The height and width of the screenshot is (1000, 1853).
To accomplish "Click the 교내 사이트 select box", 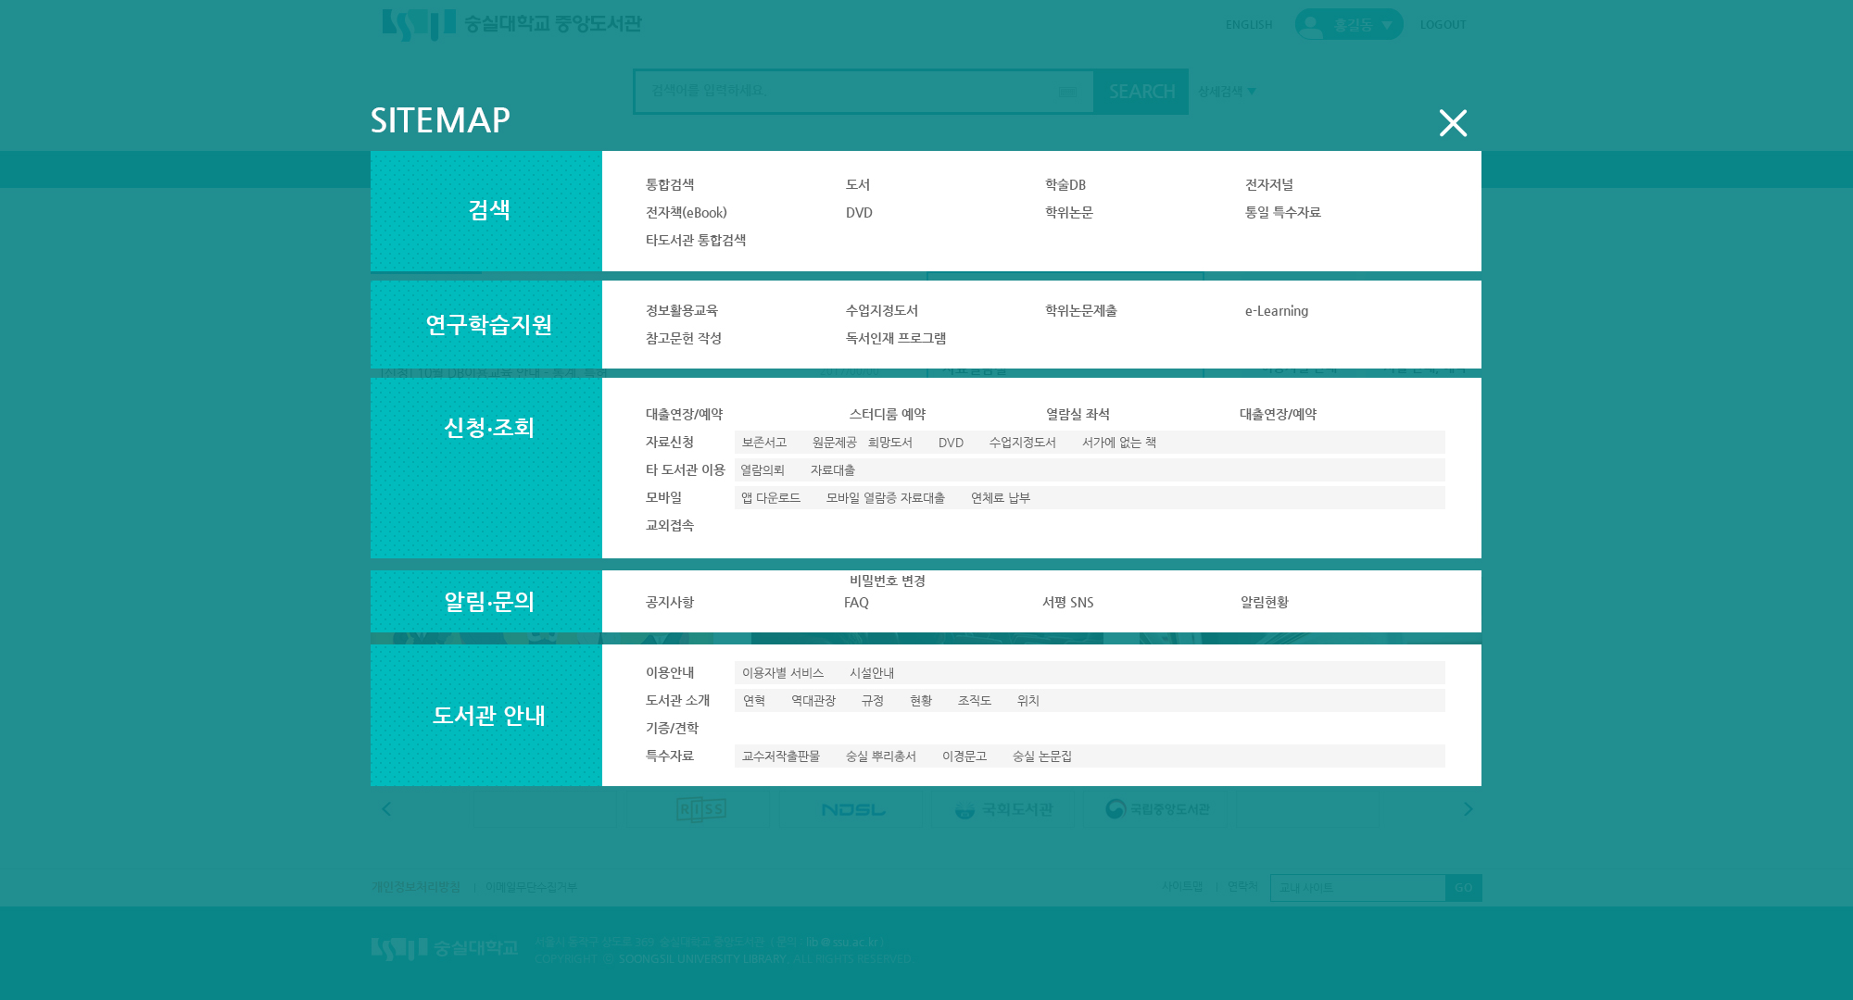I will coord(1357,888).
